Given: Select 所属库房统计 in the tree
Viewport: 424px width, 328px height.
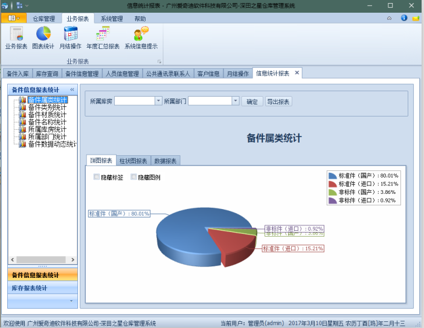Looking at the screenshot, I should point(47,129).
